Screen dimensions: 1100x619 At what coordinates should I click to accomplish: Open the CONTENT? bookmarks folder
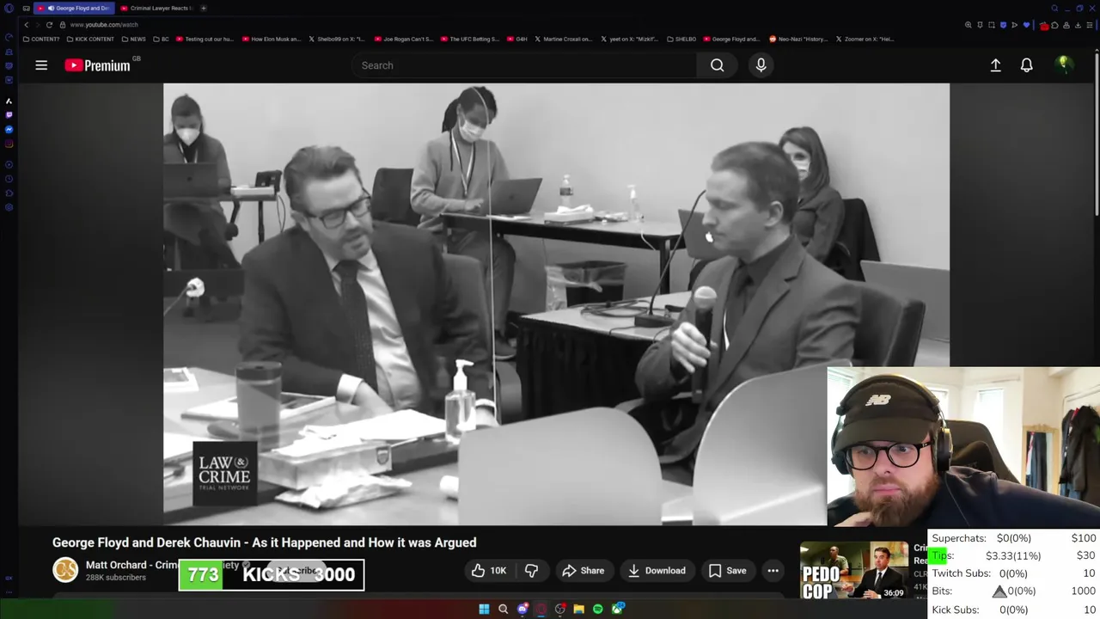(40, 39)
